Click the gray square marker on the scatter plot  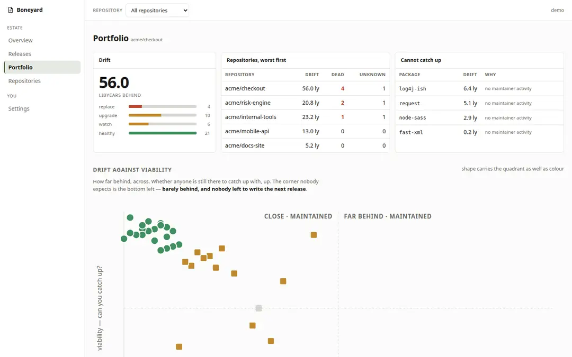[x=258, y=308]
